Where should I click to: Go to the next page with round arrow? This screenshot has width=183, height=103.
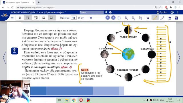coord(113,18)
